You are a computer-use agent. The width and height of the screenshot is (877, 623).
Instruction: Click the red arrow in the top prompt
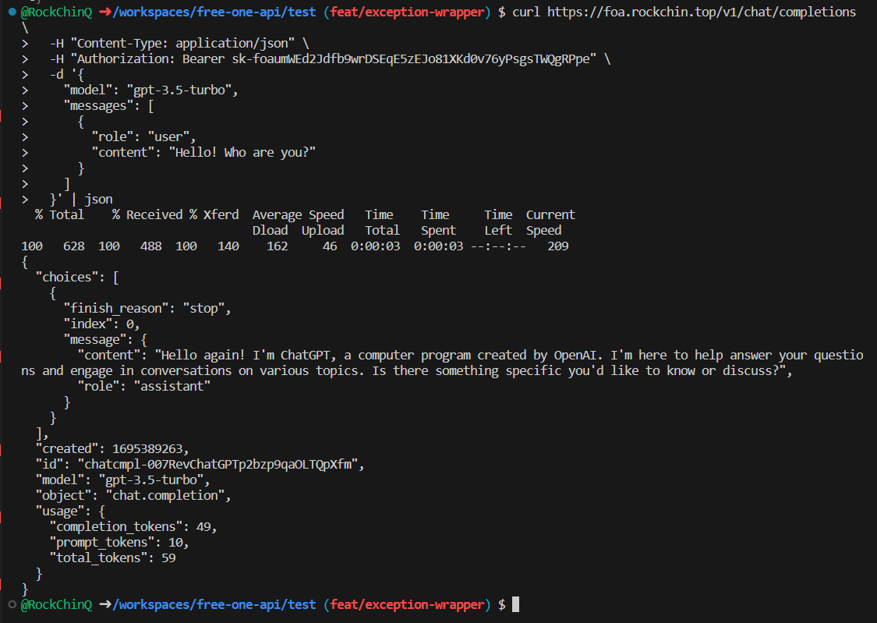pos(105,12)
